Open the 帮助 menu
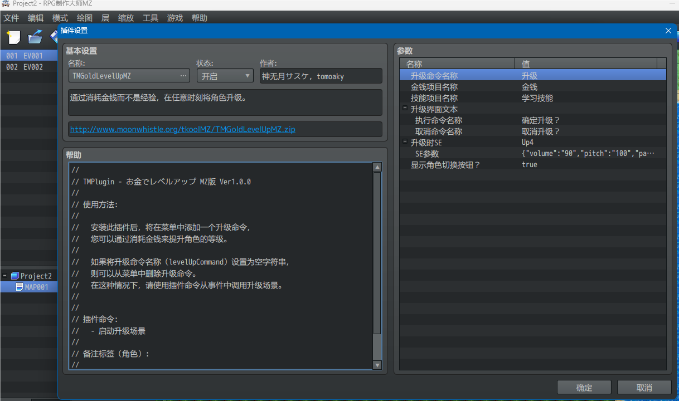Image resolution: width=679 pixels, height=401 pixels. click(200, 18)
